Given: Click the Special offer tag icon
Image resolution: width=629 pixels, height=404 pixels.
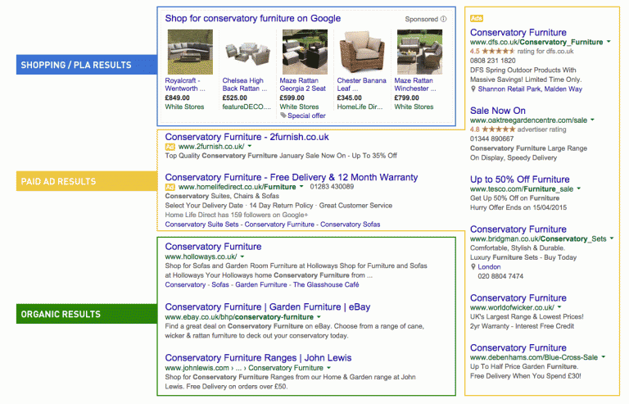Looking at the screenshot, I should [283, 116].
